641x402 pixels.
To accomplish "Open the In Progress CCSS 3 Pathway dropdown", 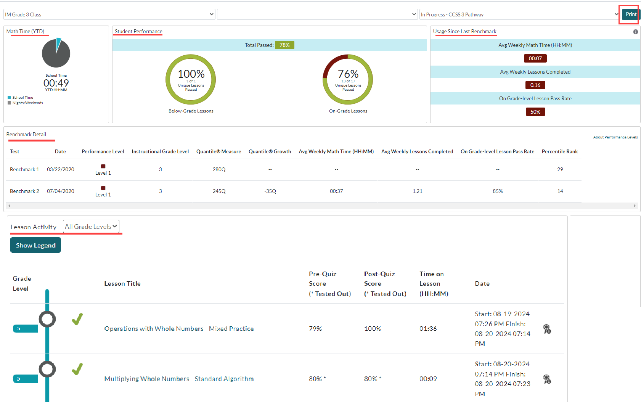I will coord(520,14).
